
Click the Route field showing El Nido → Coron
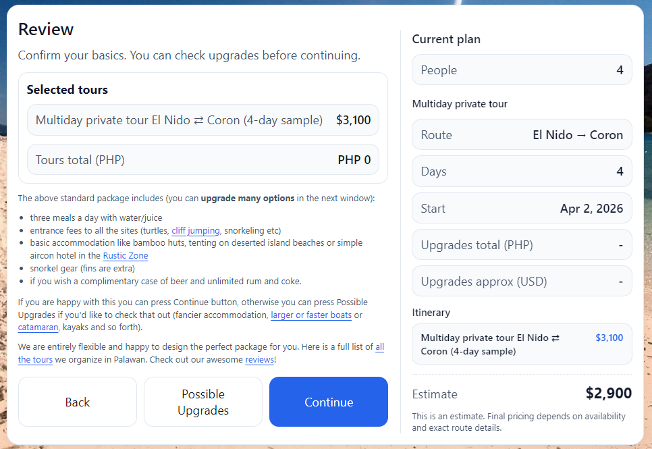pos(522,135)
